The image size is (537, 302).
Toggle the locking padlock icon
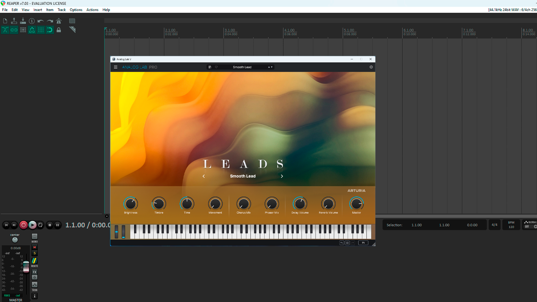pyautogui.click(x=59, y=30)
